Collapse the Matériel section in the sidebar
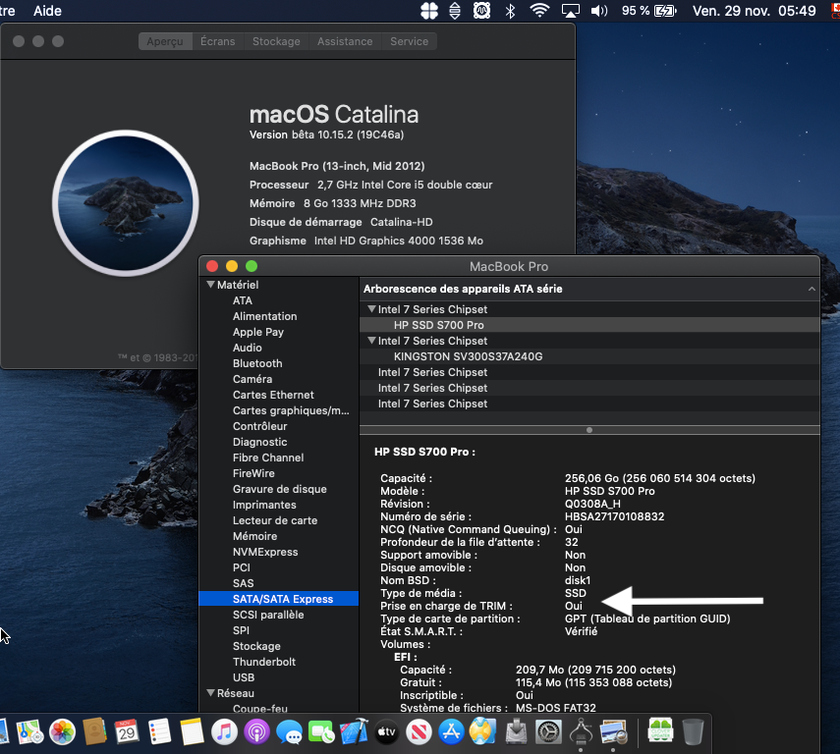840x754 pixels. [x=210, y=285]
